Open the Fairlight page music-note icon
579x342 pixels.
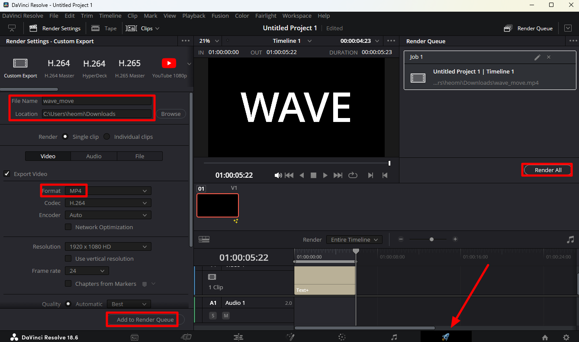394,337
